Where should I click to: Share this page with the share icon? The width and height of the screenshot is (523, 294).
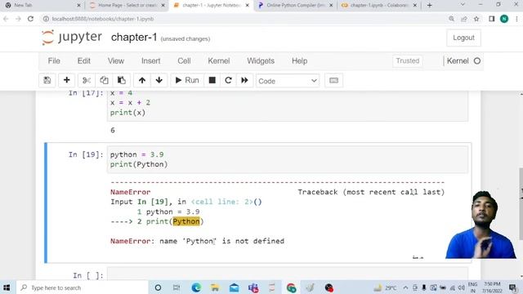click(x=464, y=19)
